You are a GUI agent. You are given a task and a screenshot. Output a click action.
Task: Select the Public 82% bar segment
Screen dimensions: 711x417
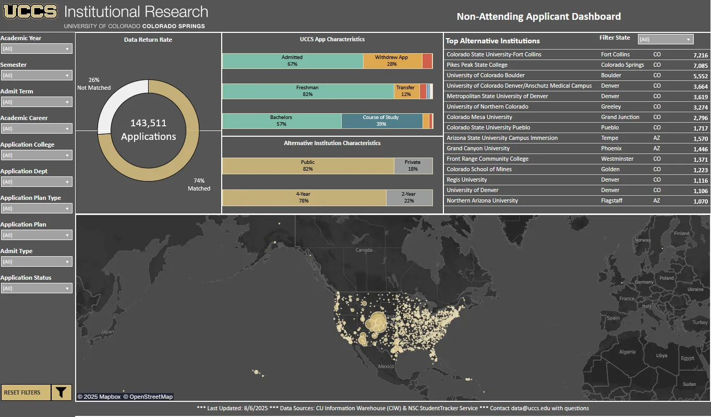pos(308,166)
